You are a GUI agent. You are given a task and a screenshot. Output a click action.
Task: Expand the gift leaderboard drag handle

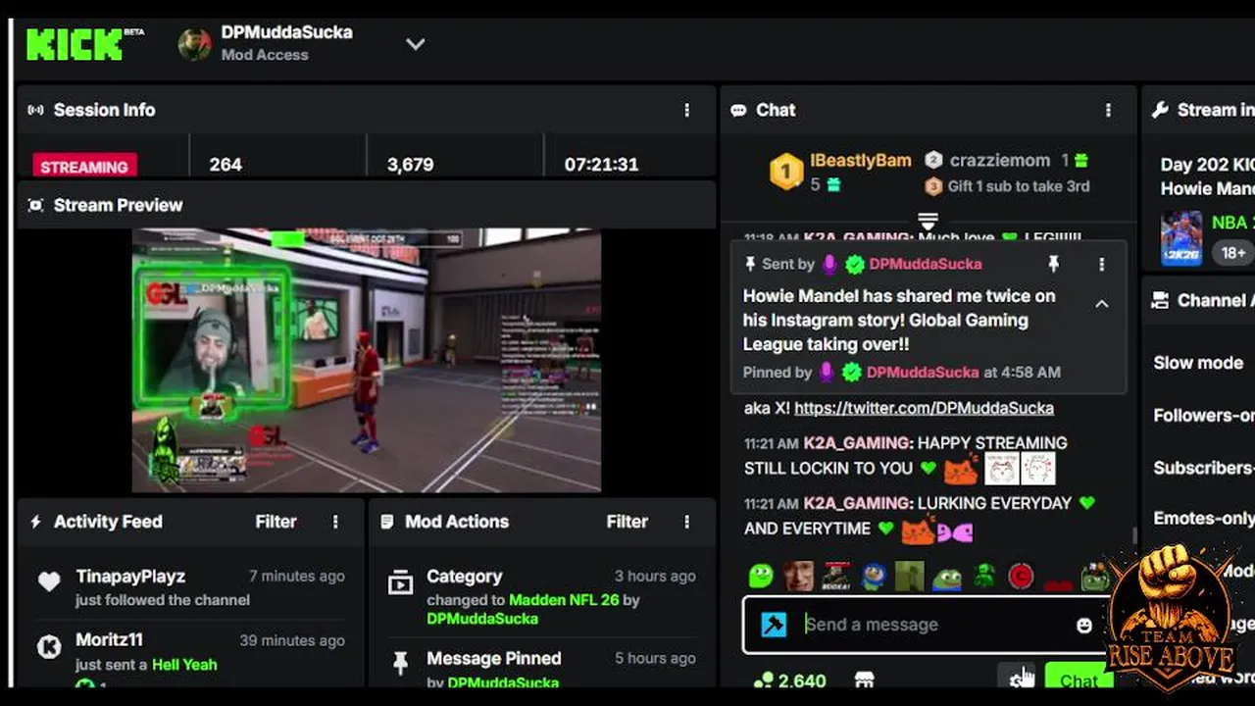click(928, 221)
